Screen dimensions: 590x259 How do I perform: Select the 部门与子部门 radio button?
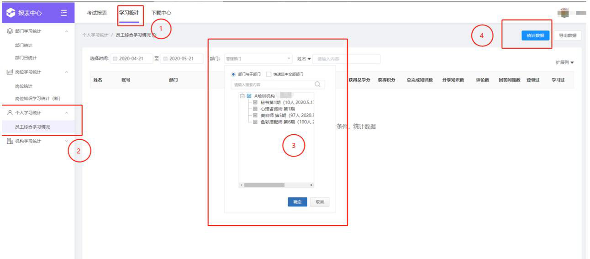pos(234,74)
